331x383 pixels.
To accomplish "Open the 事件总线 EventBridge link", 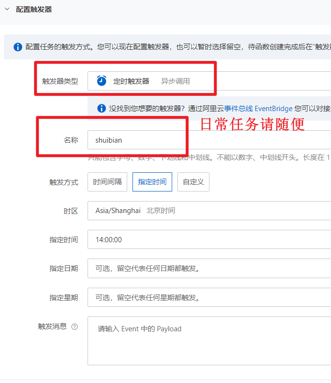I will click(x=258, y=109).
